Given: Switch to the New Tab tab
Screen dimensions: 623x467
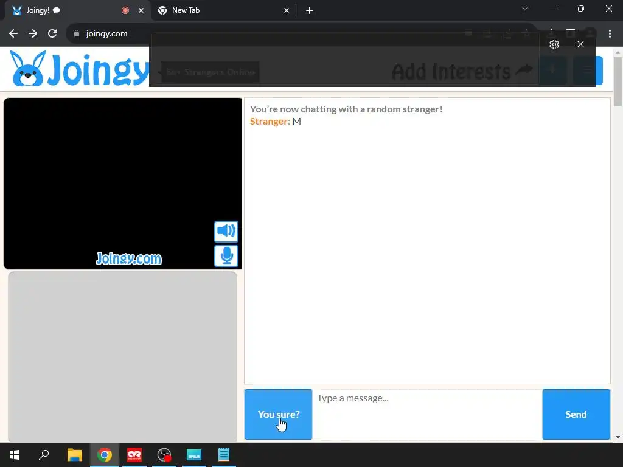Looking at the screenshot, I should (x=223, y=10).
